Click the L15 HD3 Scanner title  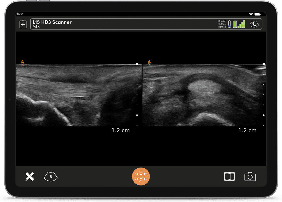[x=52, y=22]
